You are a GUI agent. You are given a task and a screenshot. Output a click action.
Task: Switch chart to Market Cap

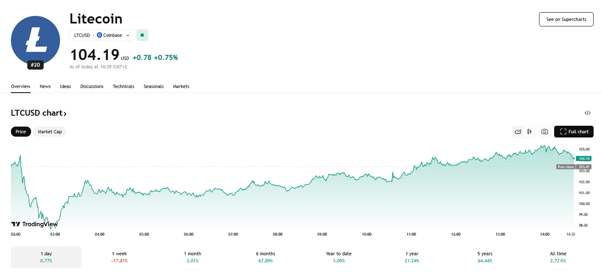pyautogui.click(x=50, y=132)
